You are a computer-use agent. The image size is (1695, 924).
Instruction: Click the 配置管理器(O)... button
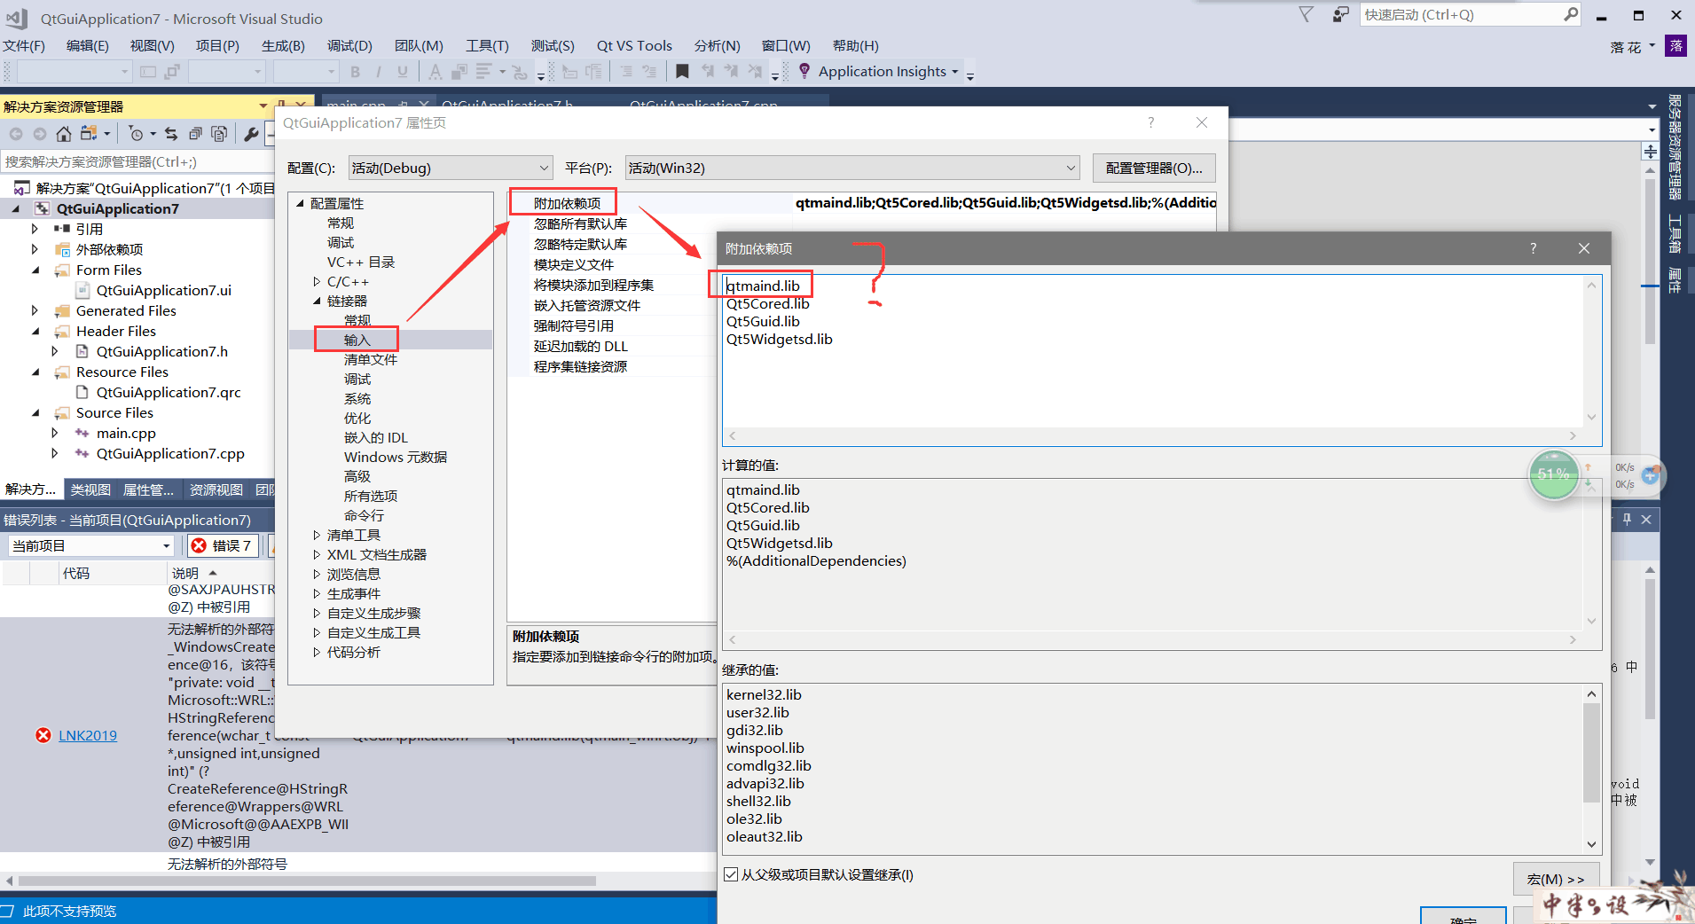tap(1154, 168)
